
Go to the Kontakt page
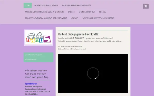pos(75,18)
